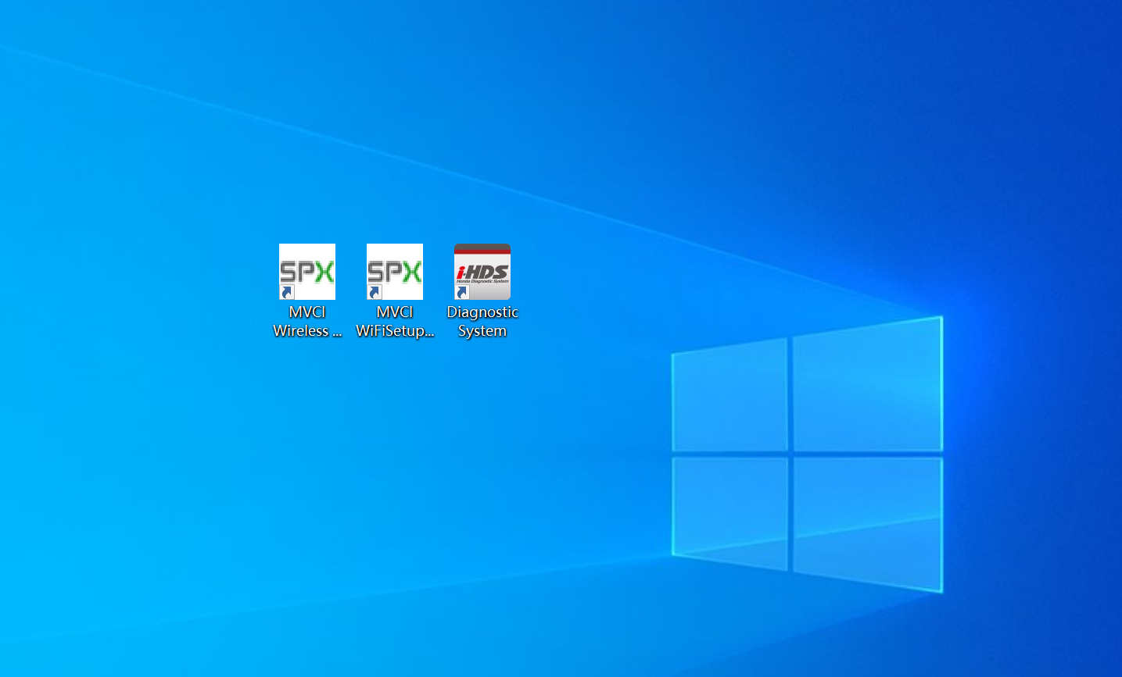Click the word "Wireless" under the first SPX icon
Screen dimensions: 1122x677
tap(301, 331)
